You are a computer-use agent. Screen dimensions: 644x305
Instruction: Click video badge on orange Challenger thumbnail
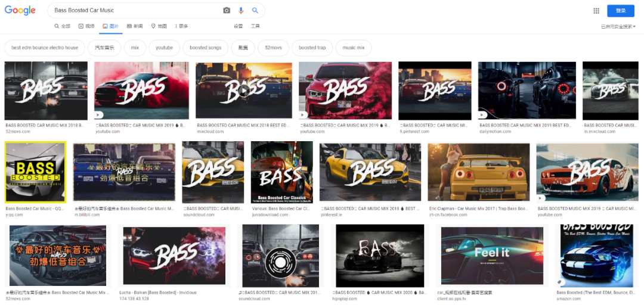pos(541,197)
